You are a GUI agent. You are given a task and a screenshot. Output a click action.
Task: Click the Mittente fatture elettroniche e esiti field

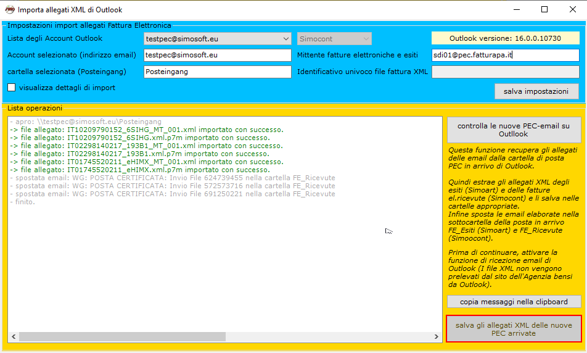pyautogui.click(x=505, y=56)
